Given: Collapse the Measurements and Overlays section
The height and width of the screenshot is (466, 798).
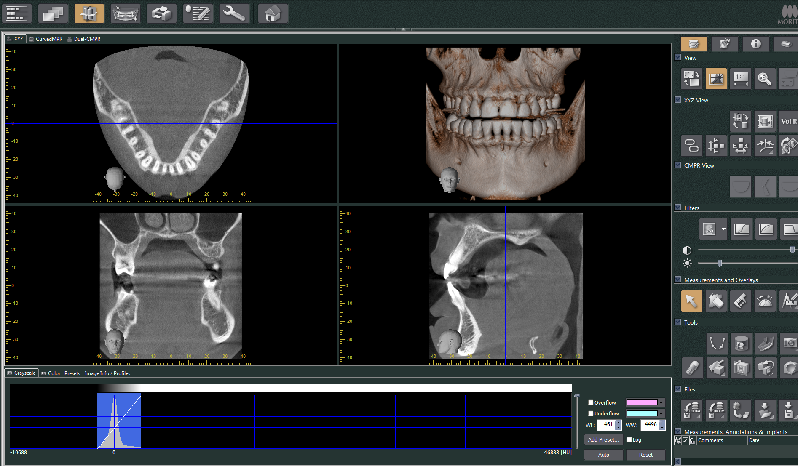Looking at the screenshot, I should (677, 279).
